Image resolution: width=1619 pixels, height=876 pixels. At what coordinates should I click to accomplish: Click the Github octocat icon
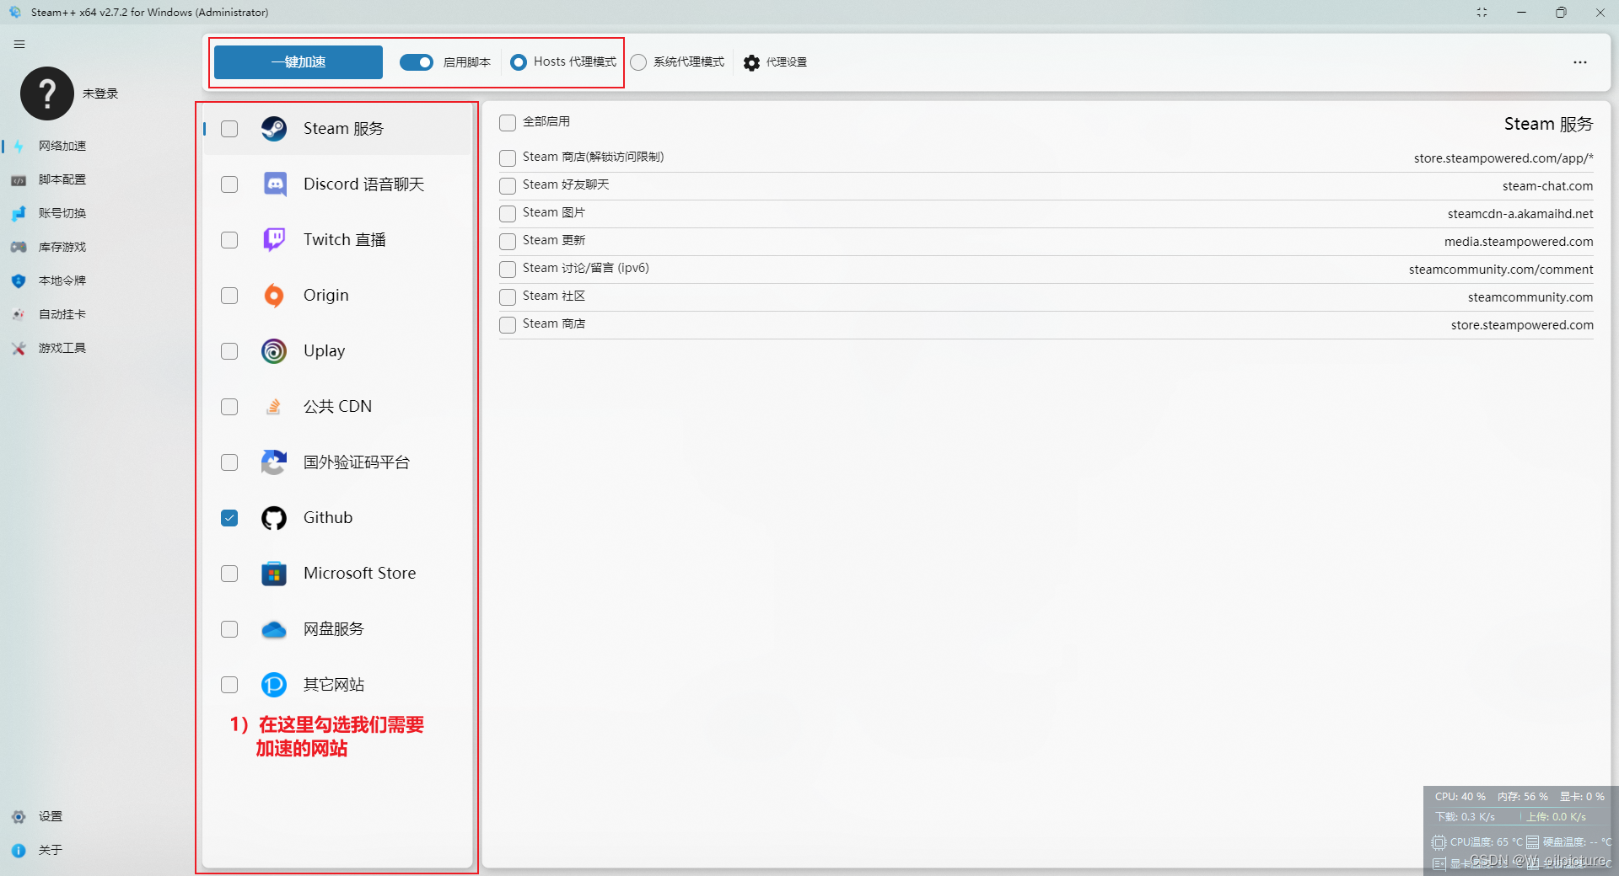point(274,518)
